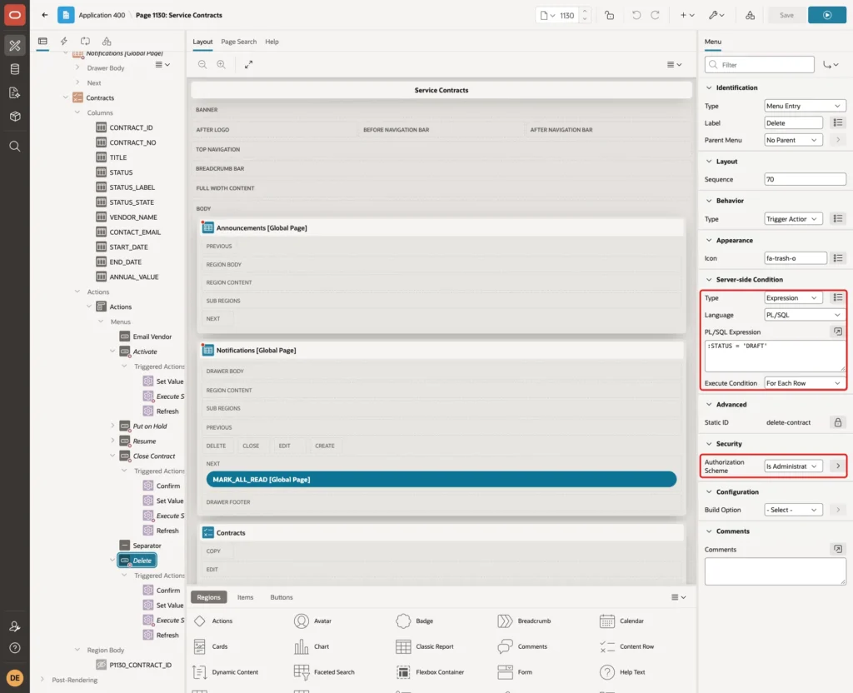This screenshot has height=693, width=853.
Task: Click the Save button
Action: point(786,15)
